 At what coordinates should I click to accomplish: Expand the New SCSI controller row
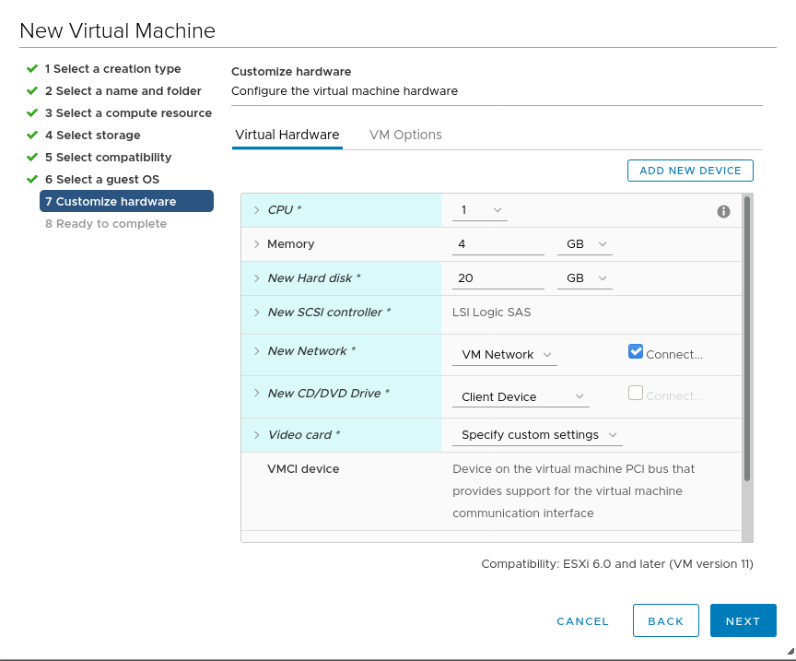pos(257,313)
